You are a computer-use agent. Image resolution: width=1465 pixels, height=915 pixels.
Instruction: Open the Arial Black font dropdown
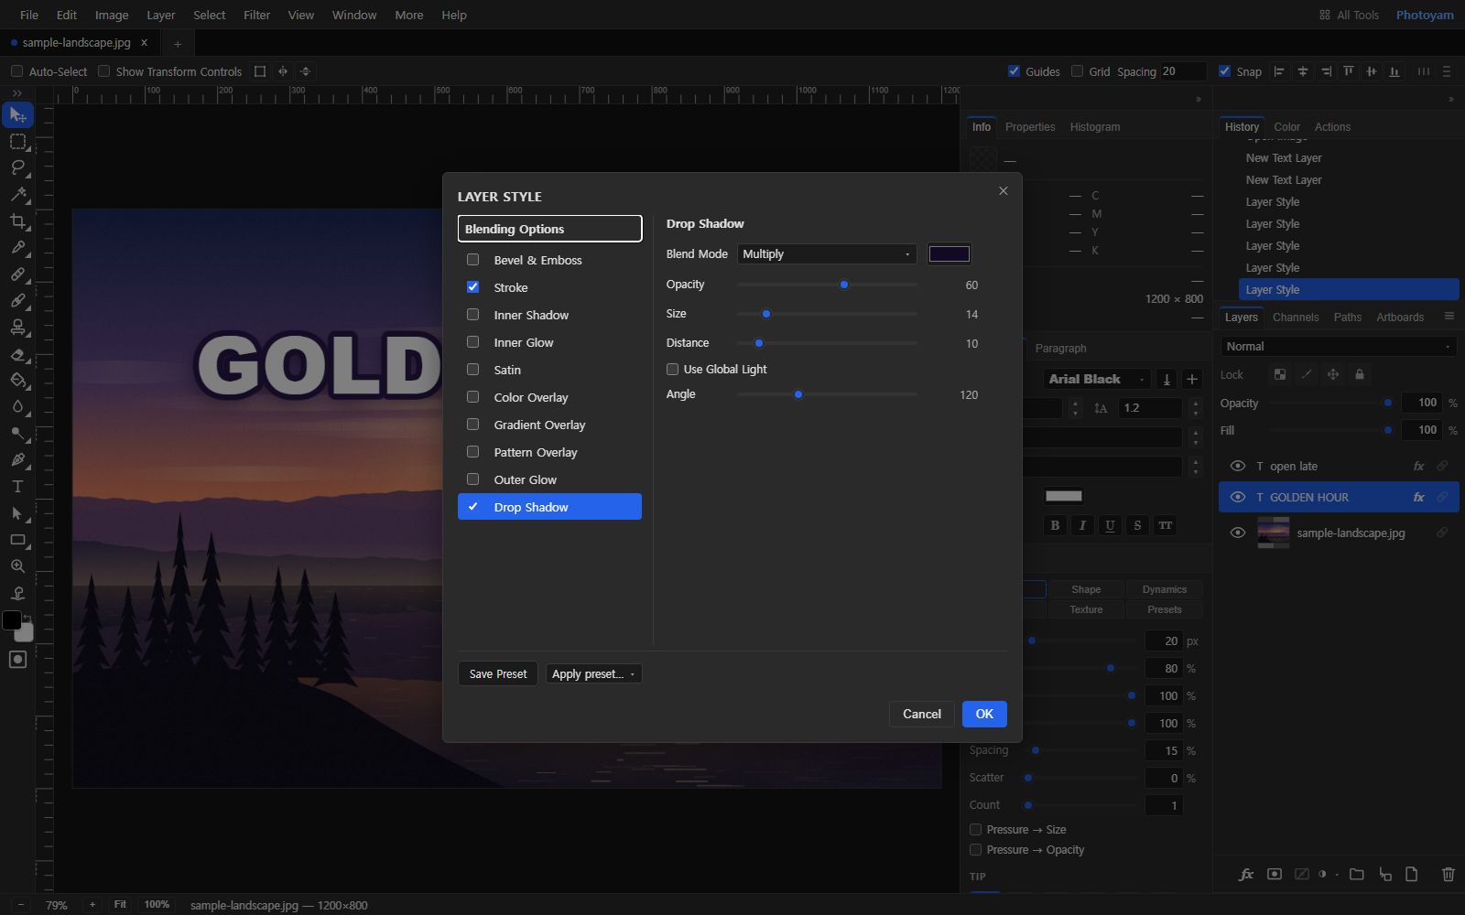coord(1097,379)
